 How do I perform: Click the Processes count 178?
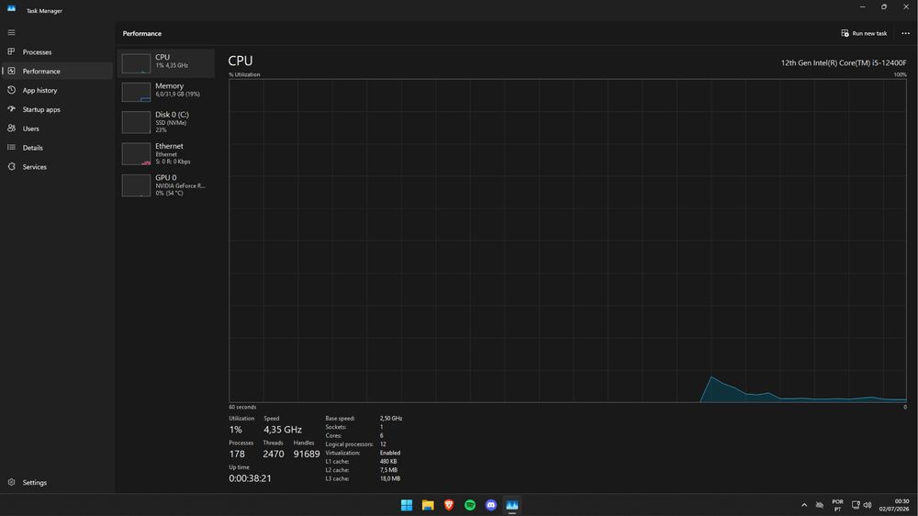[x=237, y=454]
